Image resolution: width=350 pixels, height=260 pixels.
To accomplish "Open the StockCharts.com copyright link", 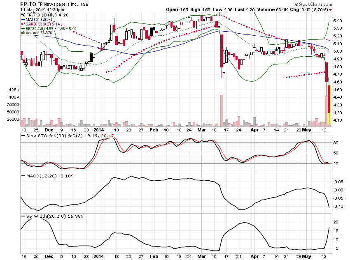I will click(313, 4).
